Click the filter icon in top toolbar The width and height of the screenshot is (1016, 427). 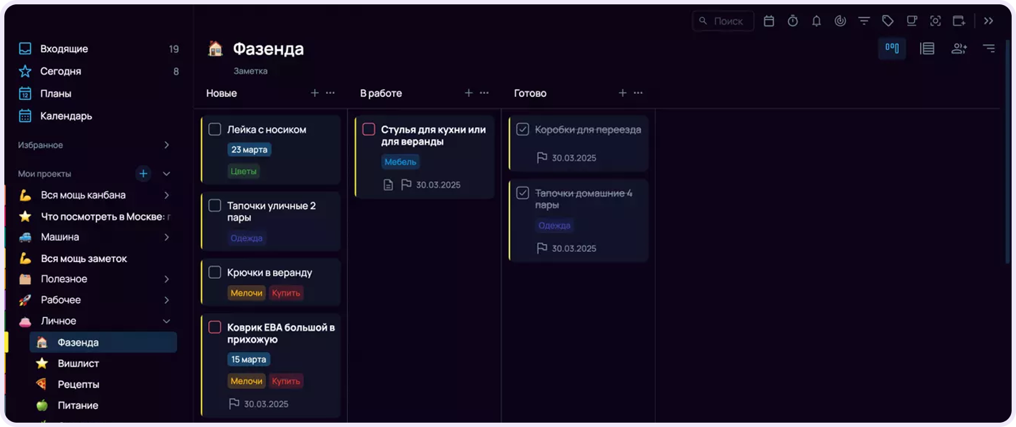864,21
